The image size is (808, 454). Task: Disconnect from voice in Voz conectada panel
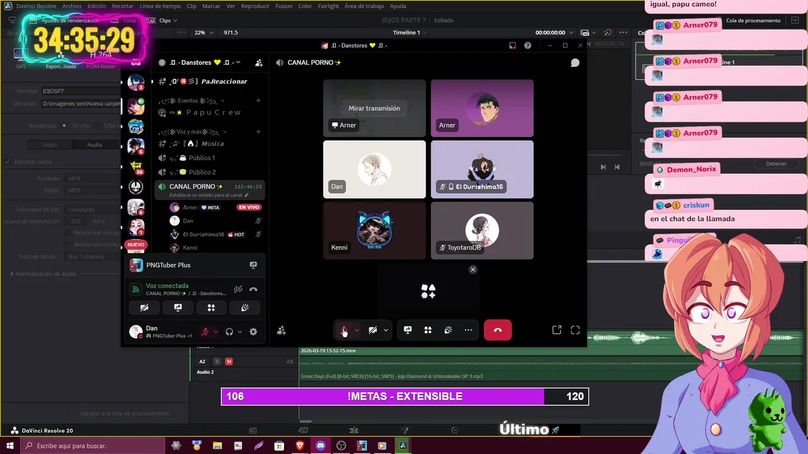[x=253, y=289]
